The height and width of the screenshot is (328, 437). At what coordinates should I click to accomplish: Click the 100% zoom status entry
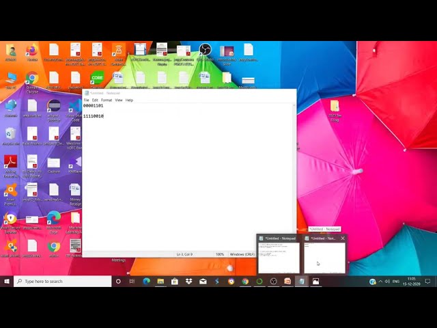220,254
